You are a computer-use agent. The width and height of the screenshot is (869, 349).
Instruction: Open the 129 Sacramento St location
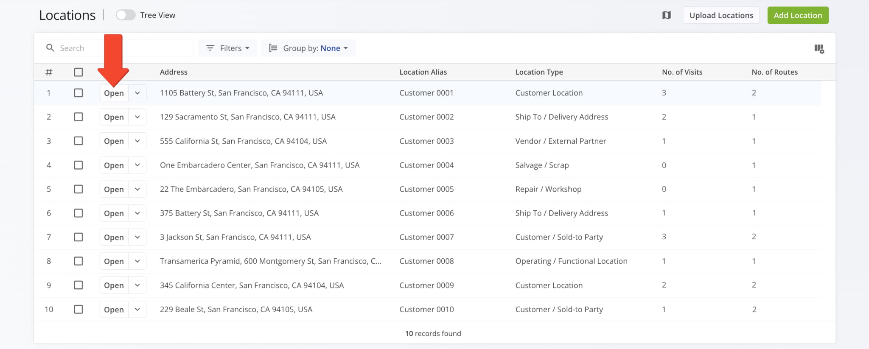pos(114,117)
